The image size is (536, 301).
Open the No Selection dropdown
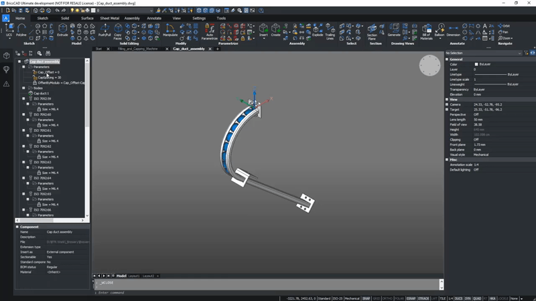tap(484, 54)
